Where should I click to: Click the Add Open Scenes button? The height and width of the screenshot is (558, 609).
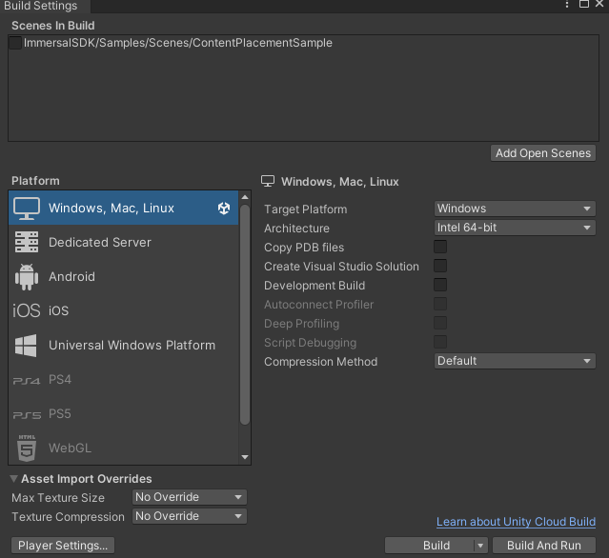pos(543,153)
